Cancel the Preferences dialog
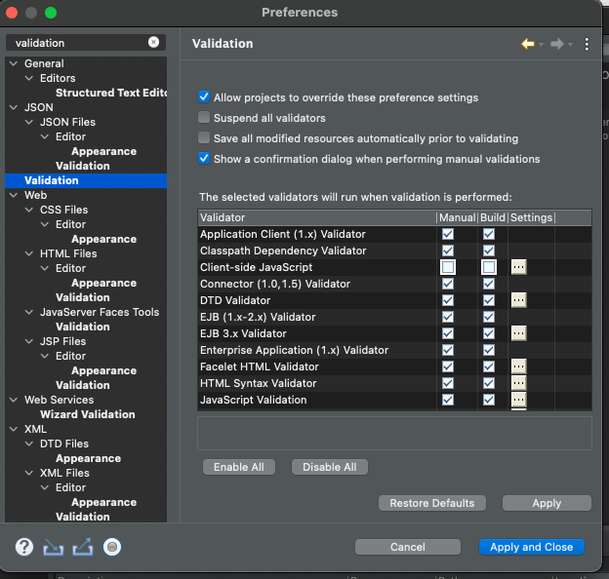Image resolution: width=609 pixels, height=579 pixels. pyautogui.click(x=407, y=547)
